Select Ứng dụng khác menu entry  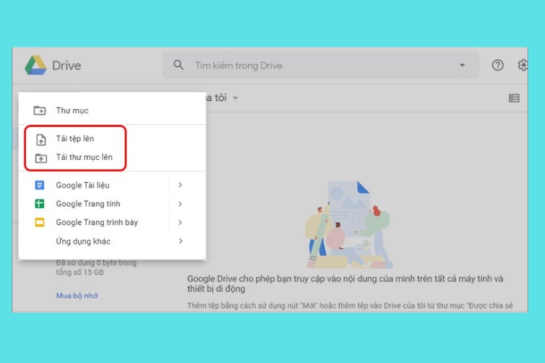point(112,241)
